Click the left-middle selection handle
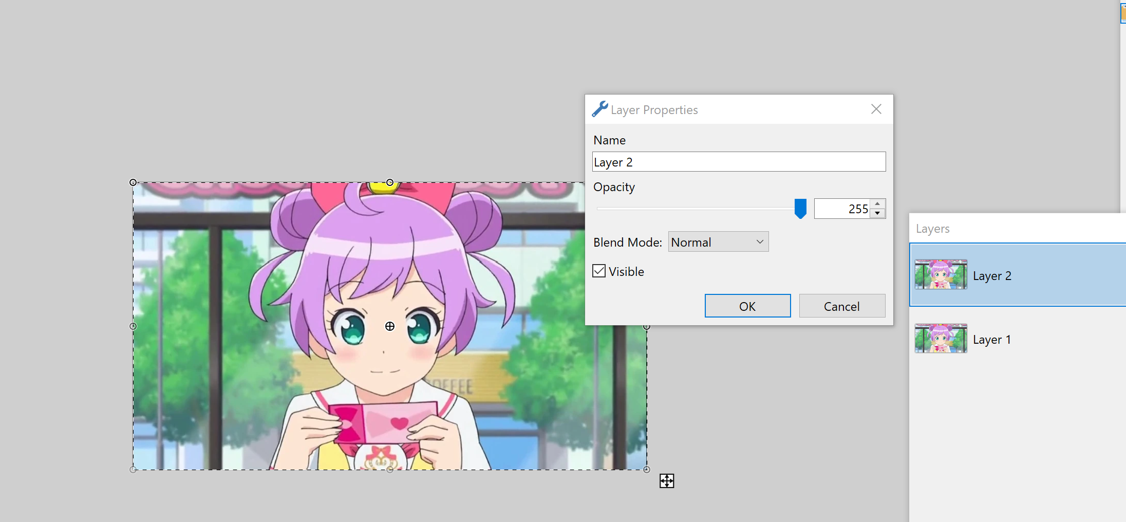The height and width of the screenshot is (522, 1126). [133, 326]
